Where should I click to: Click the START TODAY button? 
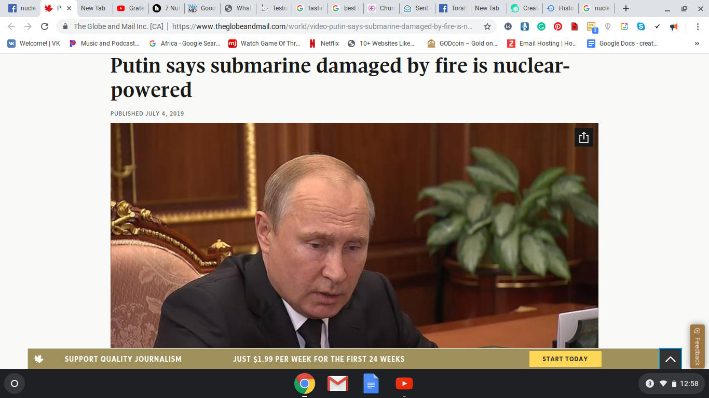(x=565, y=359)
